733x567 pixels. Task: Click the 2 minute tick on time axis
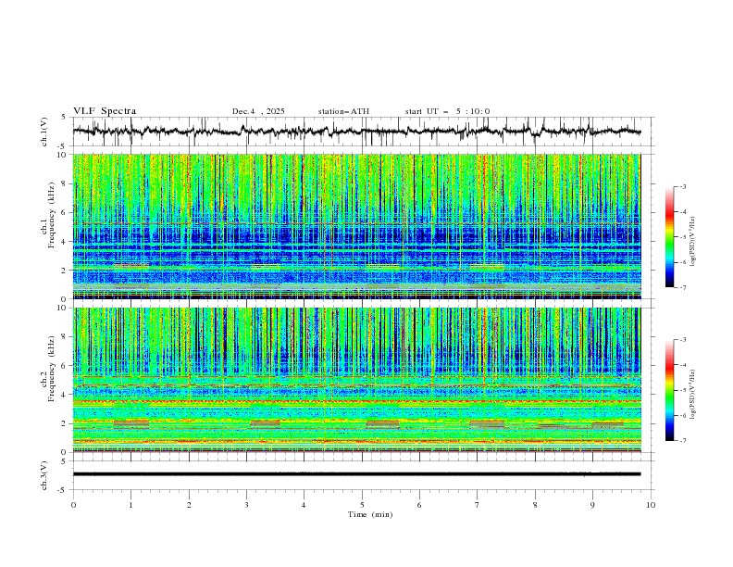[189, 504]
